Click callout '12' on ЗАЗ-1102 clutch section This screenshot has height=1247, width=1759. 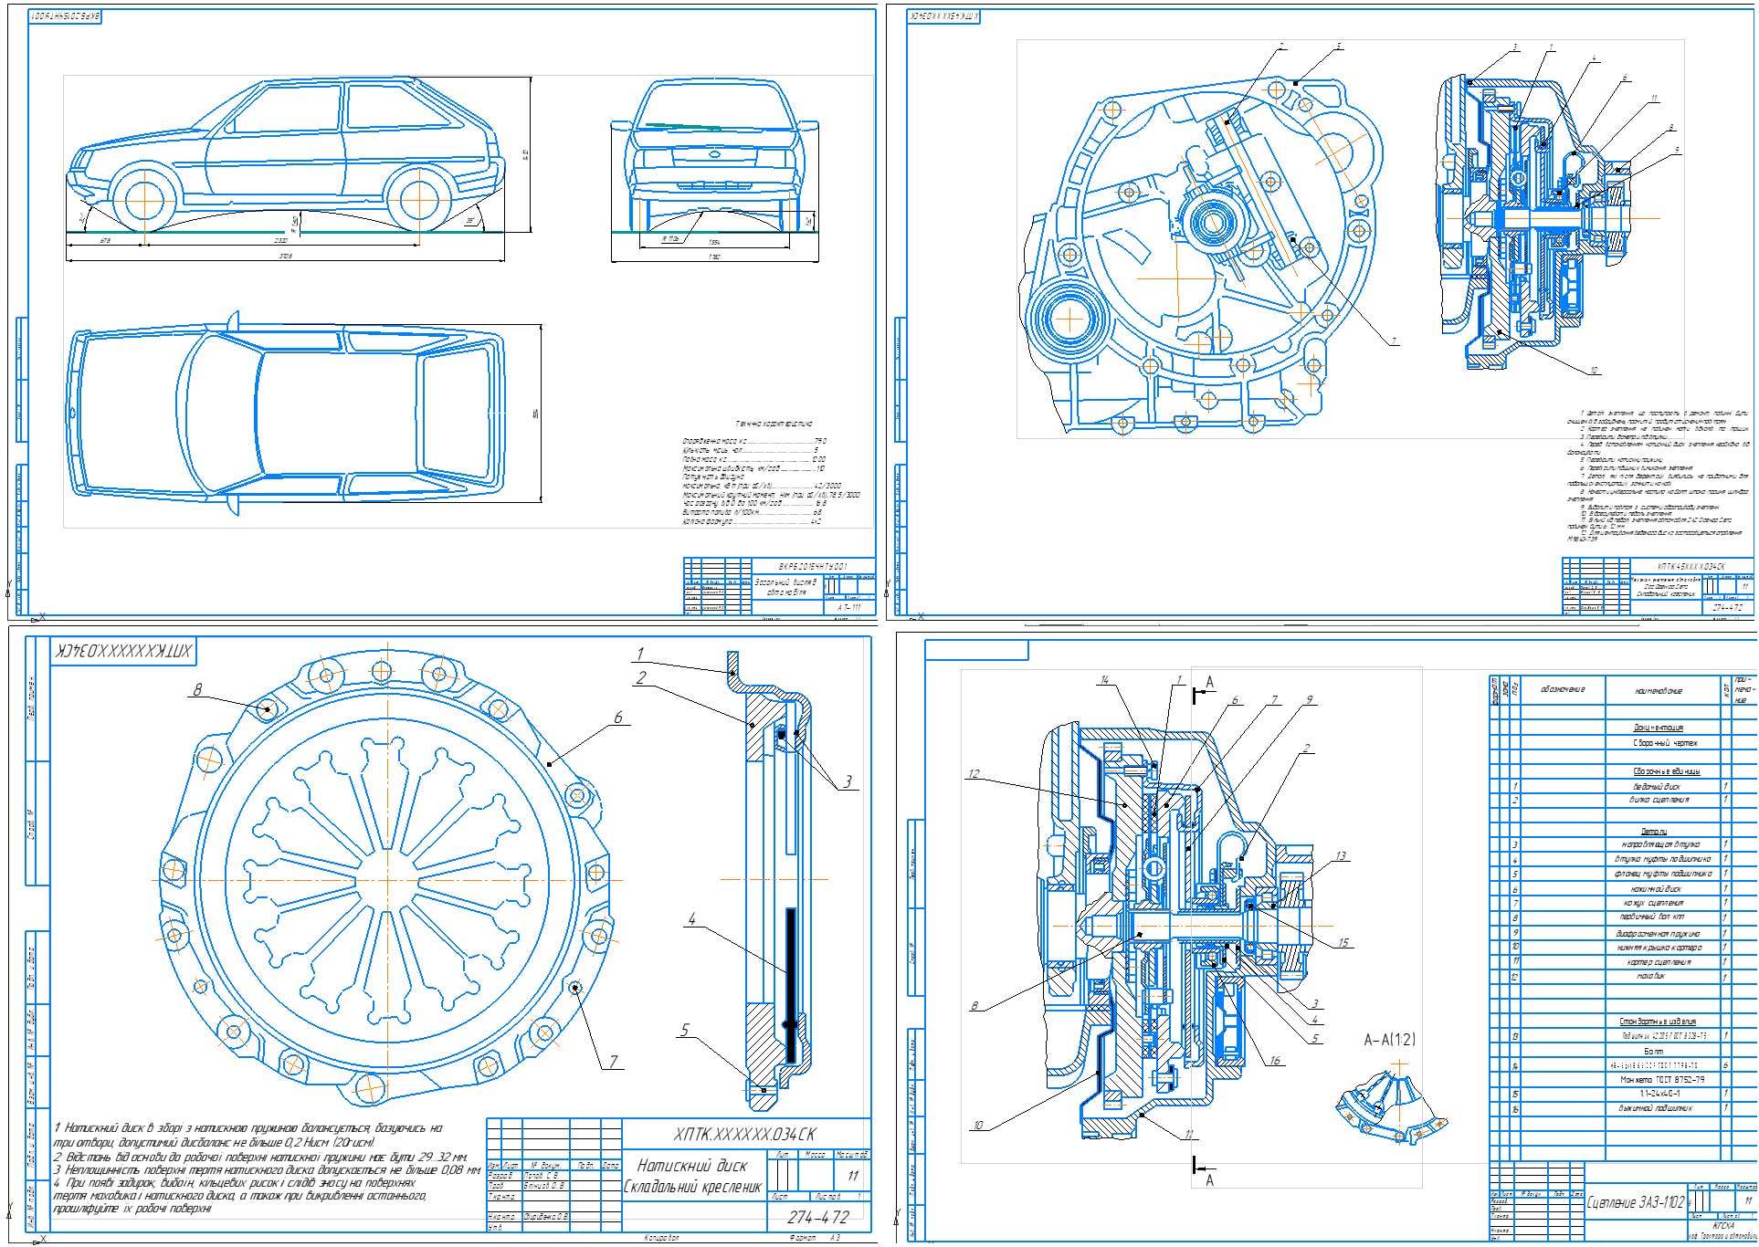(974, 774)
